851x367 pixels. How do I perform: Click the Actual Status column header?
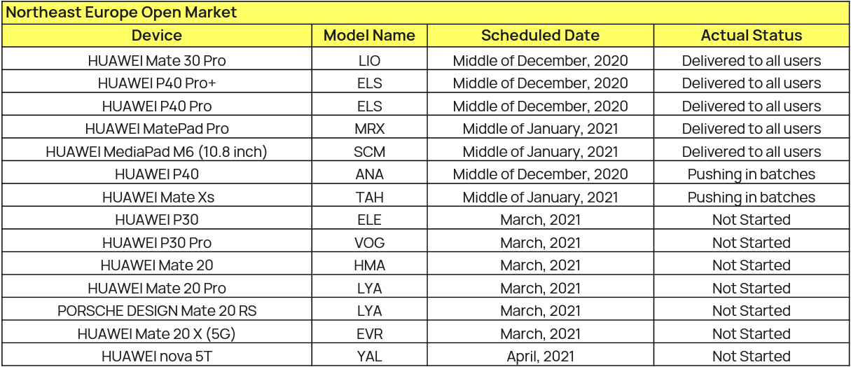pyautogui.click(x=752, y=36)
